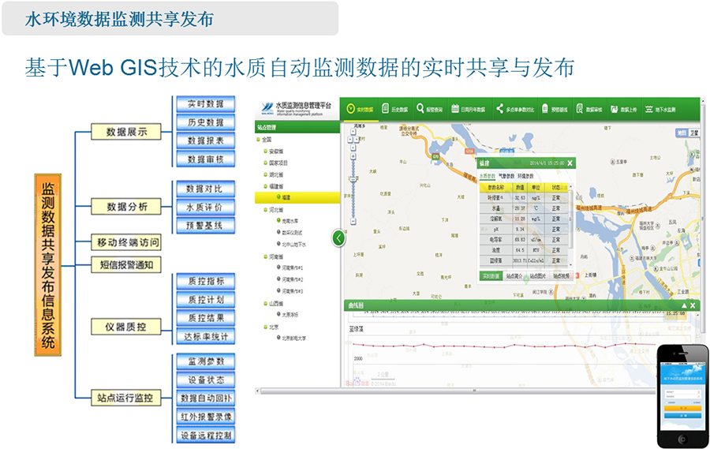Click 多点单参数对比 share icon
The width and height of the screenshot is (710, 449).
(499, 109)
